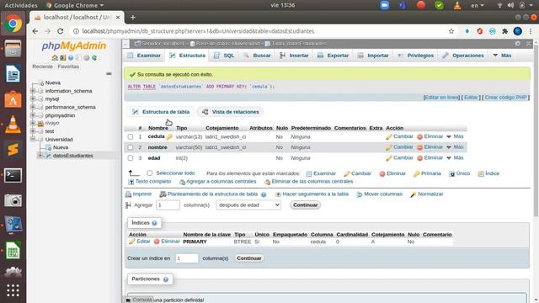Open Más dropdown for nombre row
The width and height of the screenshot is (539, 303).
(455, 147)
